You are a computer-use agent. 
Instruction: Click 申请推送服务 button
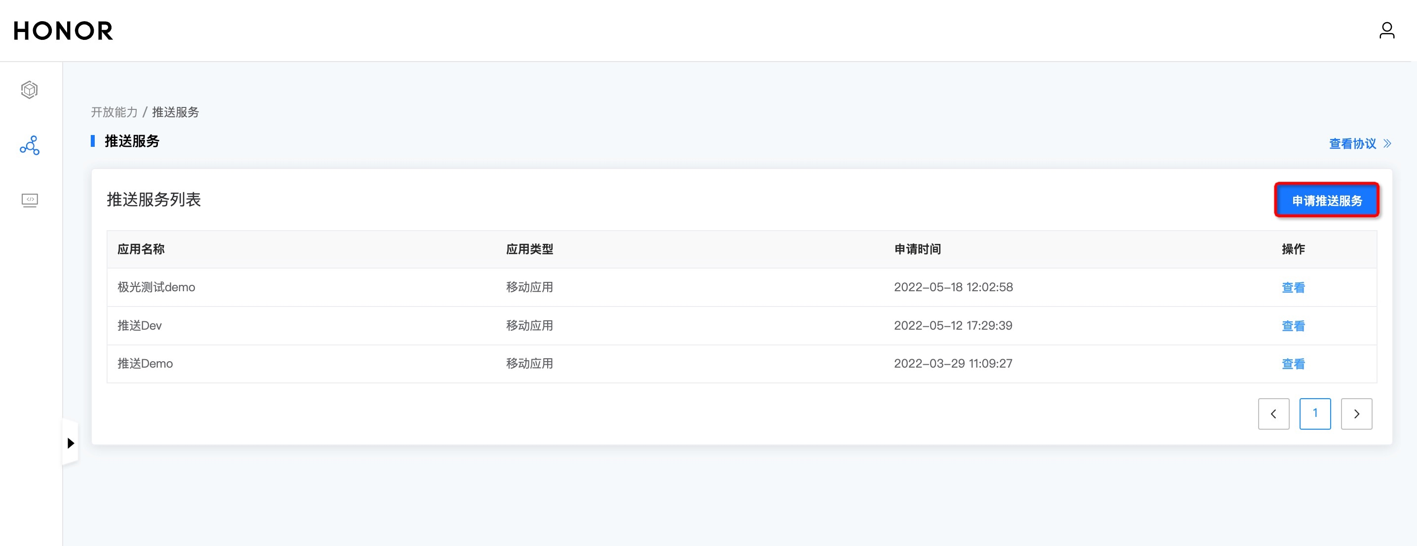(1326, 201)
